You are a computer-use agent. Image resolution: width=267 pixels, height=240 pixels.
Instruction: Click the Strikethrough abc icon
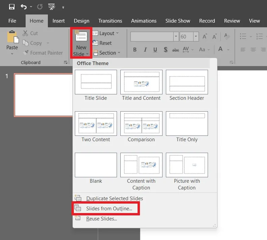(176, 50)
